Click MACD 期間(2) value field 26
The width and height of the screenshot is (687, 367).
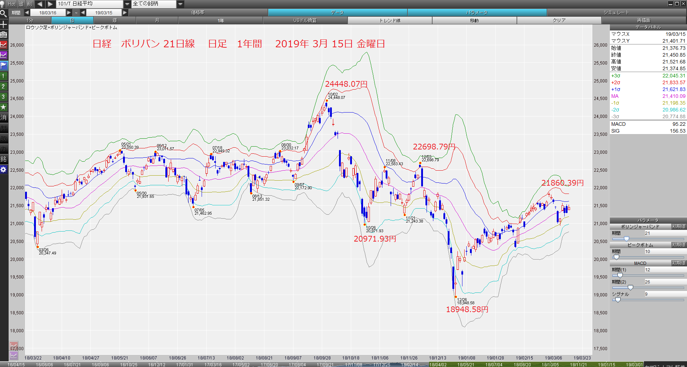(x=665, y=282)
